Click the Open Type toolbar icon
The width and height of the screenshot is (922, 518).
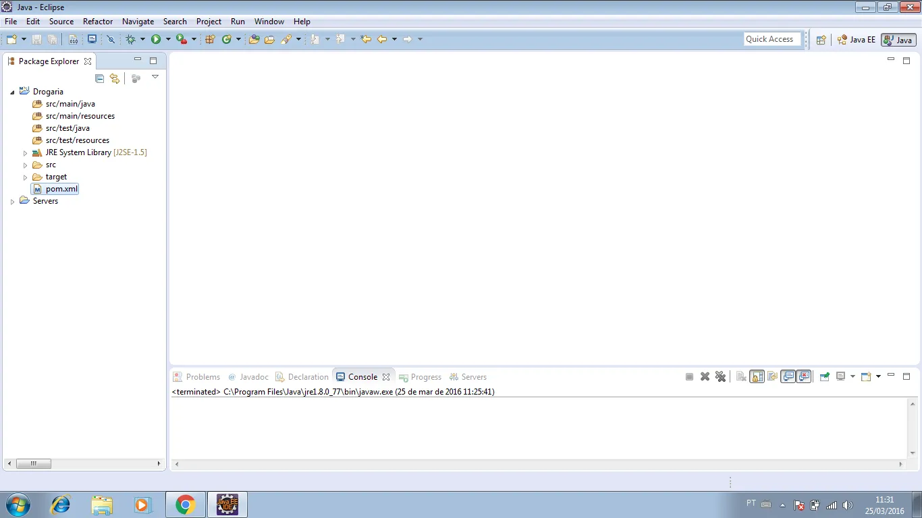coord(254,39)
